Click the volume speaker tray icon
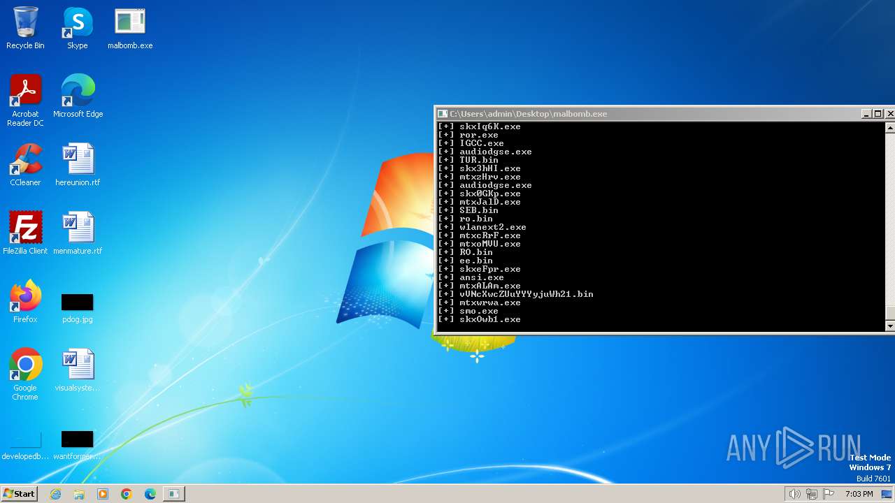 click(x=795, y=494)
